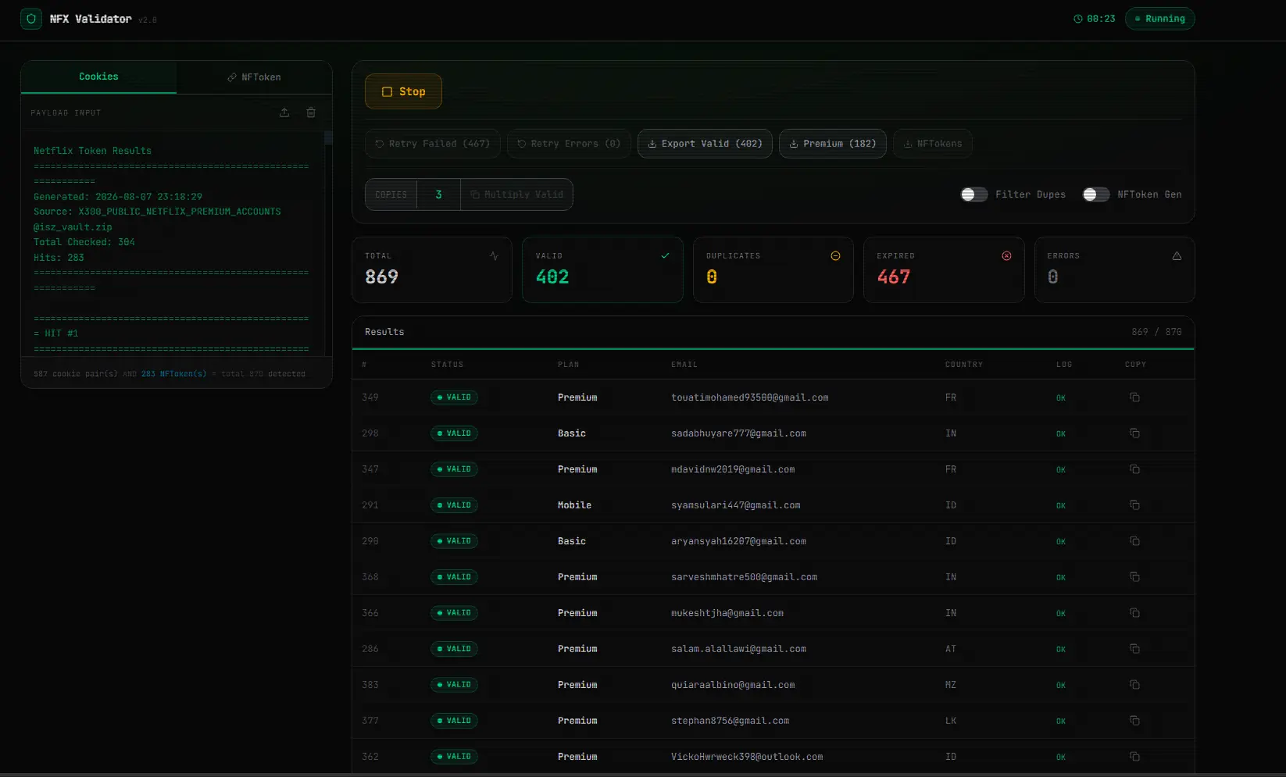
Task: Select email syamsulari447@gmail.com
Action: pos(736,505)
